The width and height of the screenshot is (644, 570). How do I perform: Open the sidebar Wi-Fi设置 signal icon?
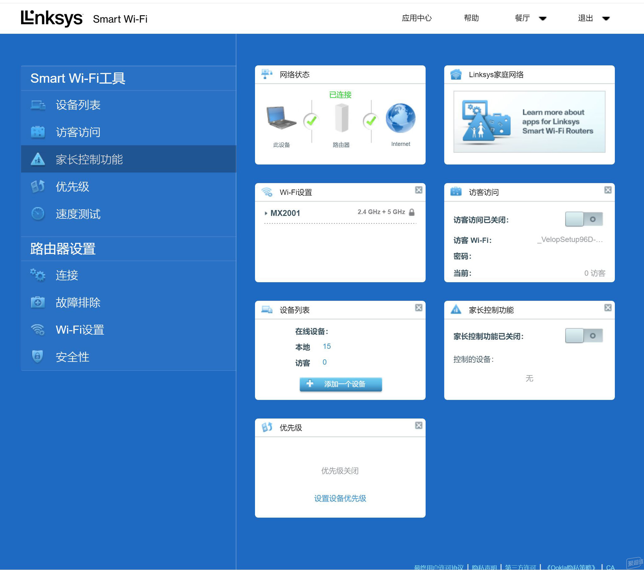coord(38,330)
